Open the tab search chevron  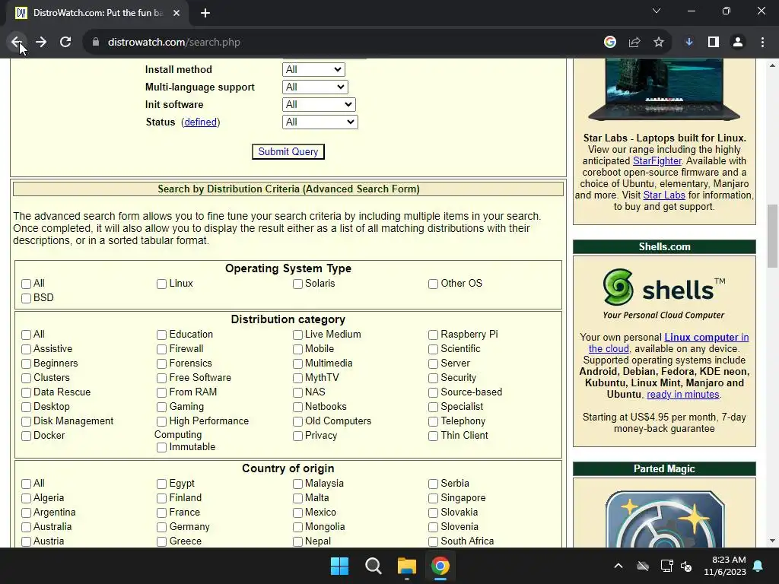coord(657,11)
